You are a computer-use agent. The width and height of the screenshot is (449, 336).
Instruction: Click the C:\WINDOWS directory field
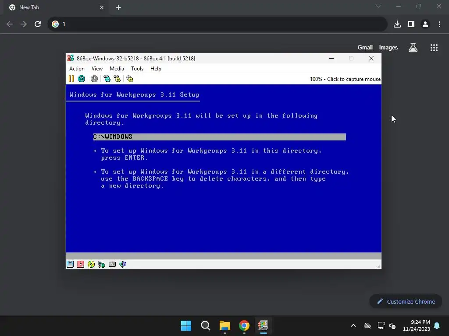coord(219,137)
